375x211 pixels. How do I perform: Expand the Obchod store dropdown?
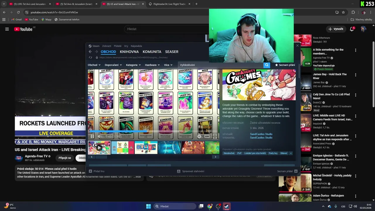(x=94, y=65)
